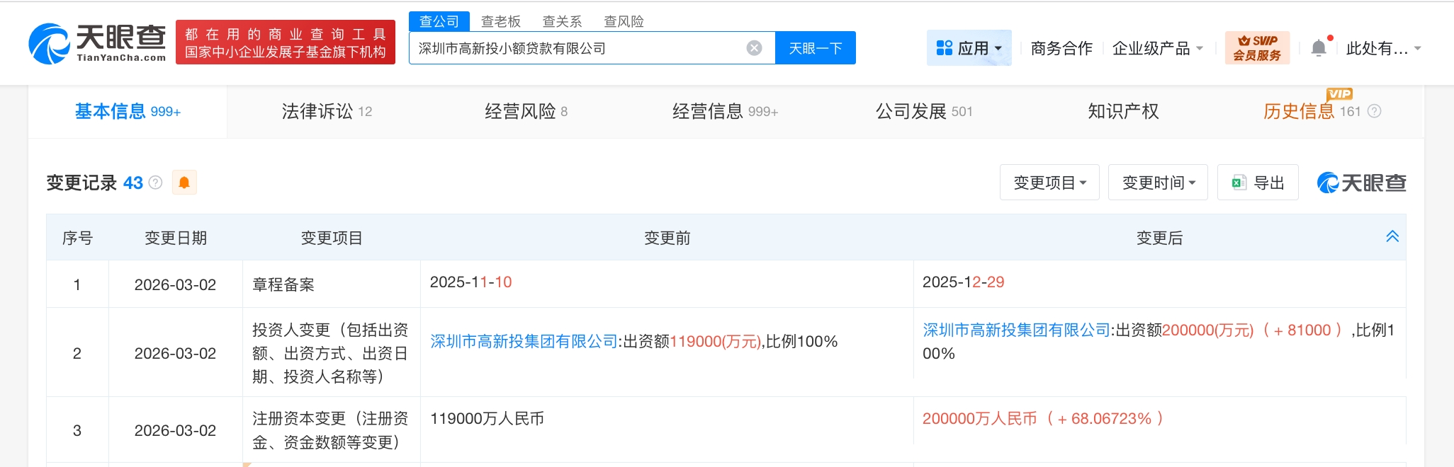Click the orange alert bell beside 变更记录
The width and height of the screenshot is (1454, 467).
tap(184, 183)
